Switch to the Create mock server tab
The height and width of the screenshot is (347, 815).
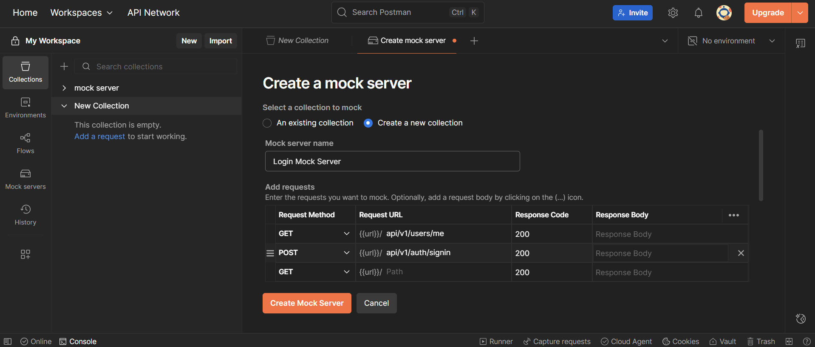(x=407, y=41)
